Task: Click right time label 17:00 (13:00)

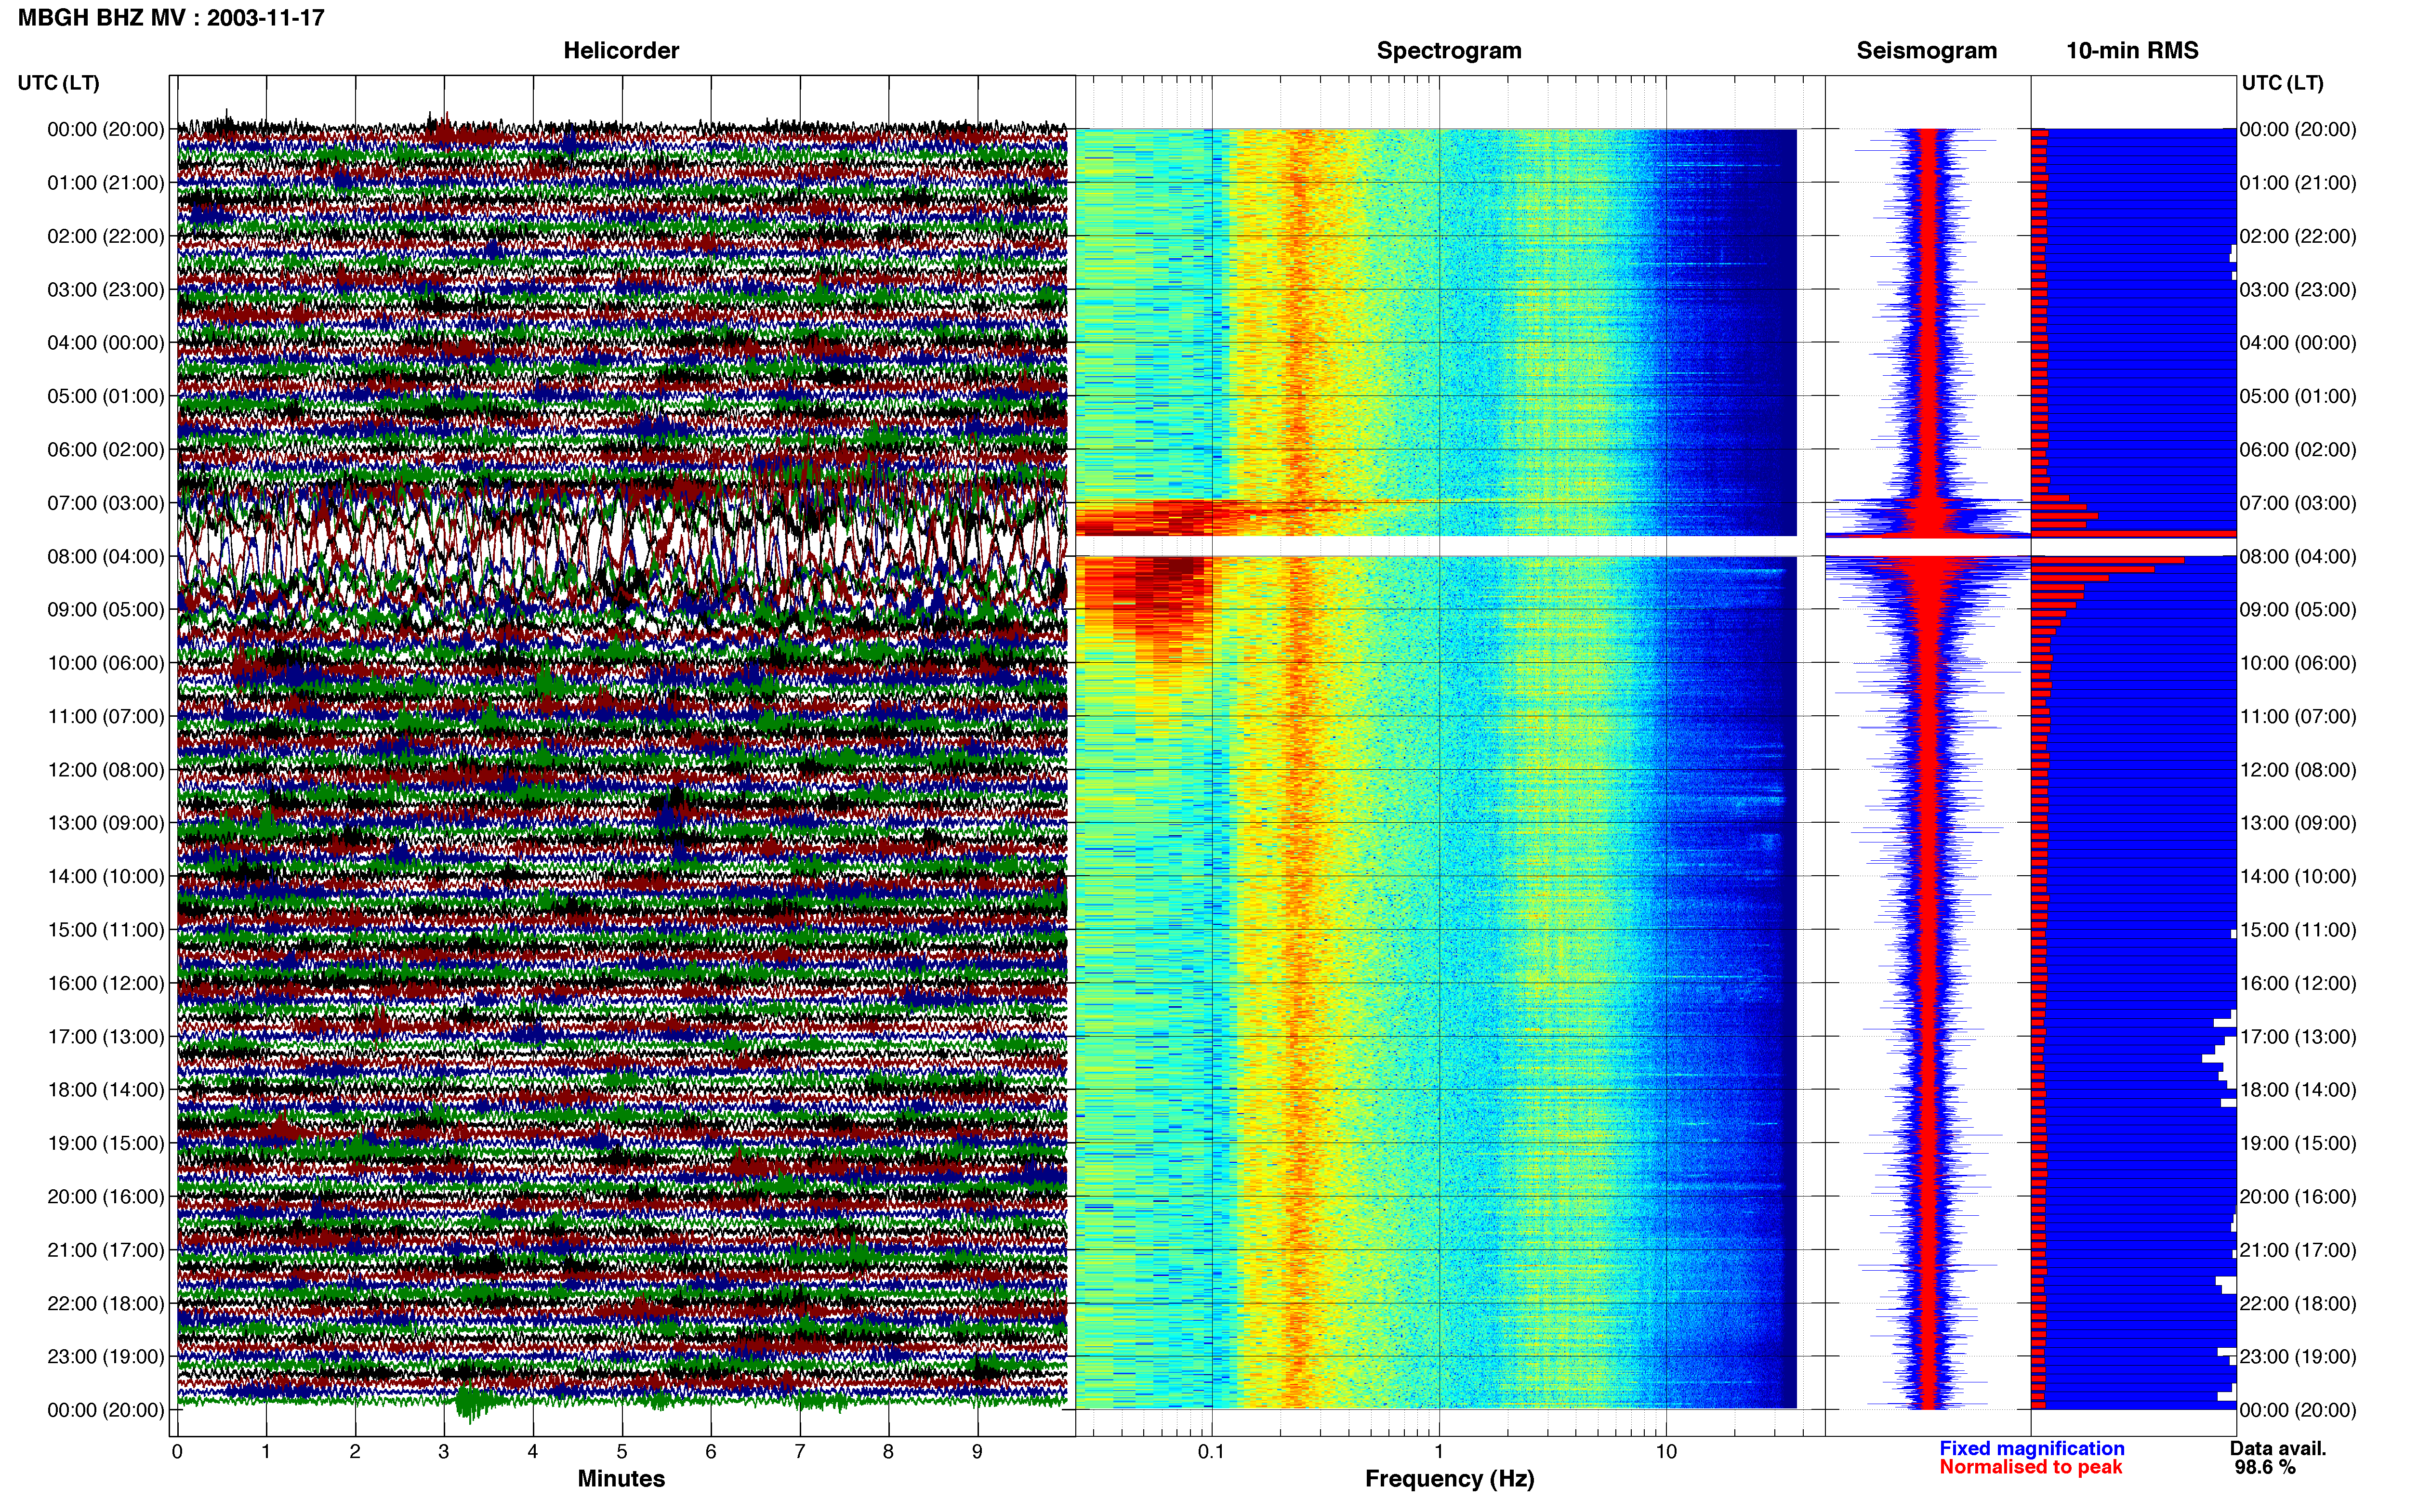Action: pos(2298,1036)
